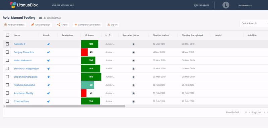Click the LitmusBlox logo
The image size is (268, 128).
point(24,5)
